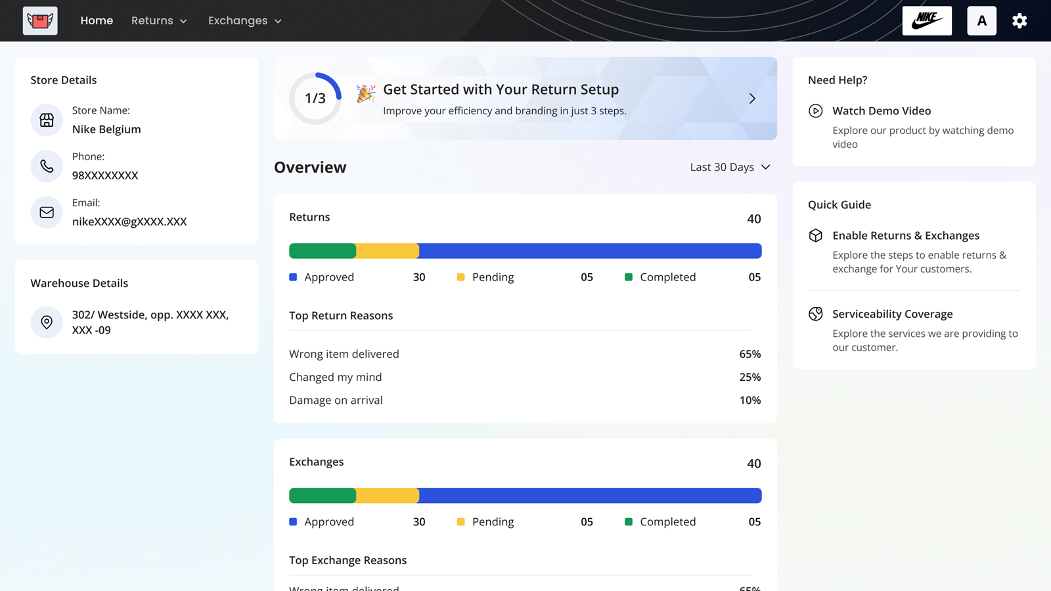Open the Enable Returns & Exchanges guide
The image size is (1051, 591).
pos(905,236)
